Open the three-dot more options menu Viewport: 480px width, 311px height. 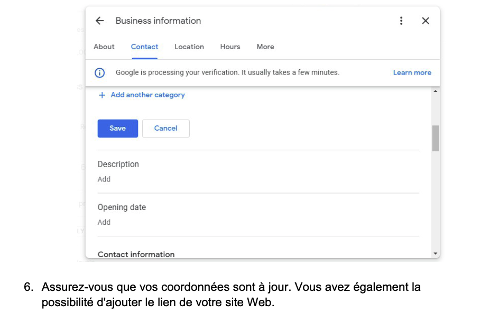[x=401, y=21]
